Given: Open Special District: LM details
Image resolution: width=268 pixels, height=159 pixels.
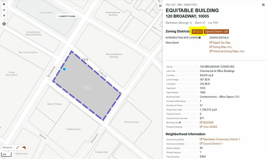Looking at the screenshot, I should pos(216,31).
